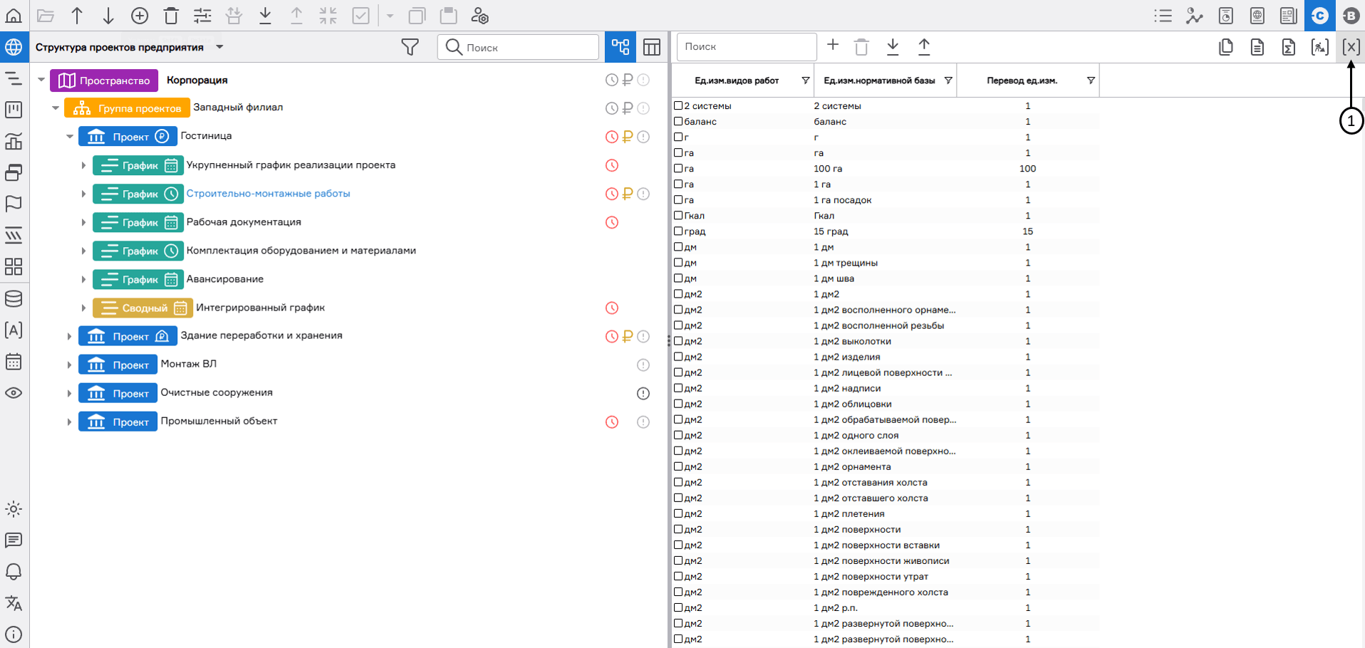Switch to the table view icon

pyautogui.click(x=651, y=47)
